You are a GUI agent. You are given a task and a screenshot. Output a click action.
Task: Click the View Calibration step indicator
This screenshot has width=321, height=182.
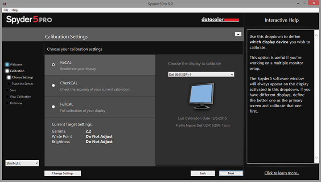pos(7,97)
